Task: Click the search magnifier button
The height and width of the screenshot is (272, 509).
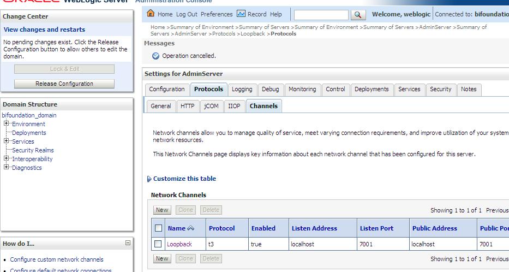Action: tap(358, 15)
